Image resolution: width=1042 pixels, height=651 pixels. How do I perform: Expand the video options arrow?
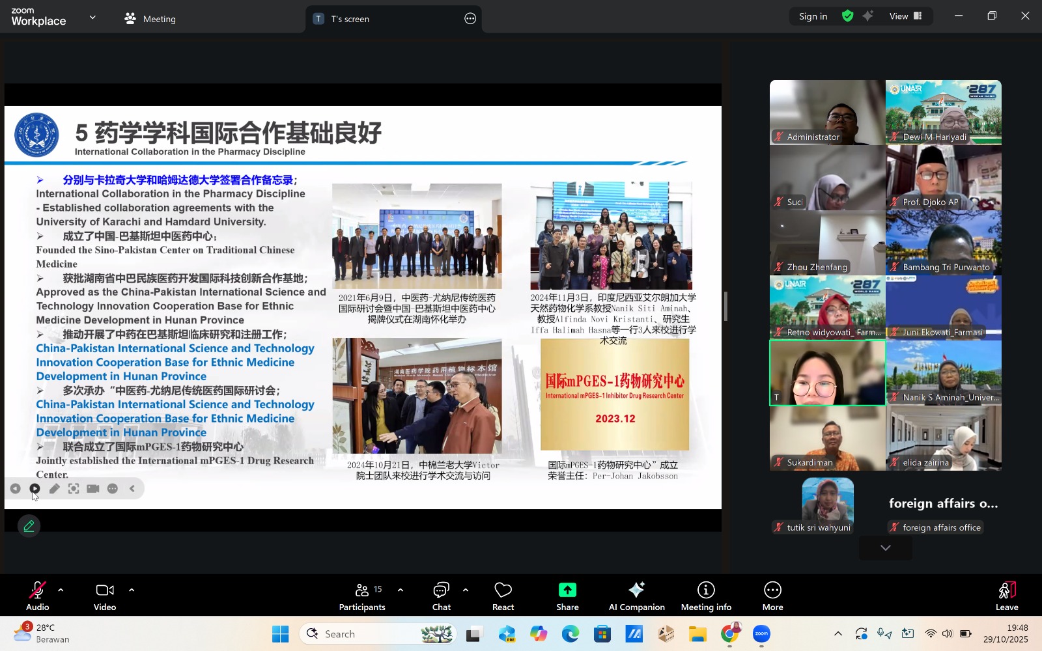coord(132,590)
